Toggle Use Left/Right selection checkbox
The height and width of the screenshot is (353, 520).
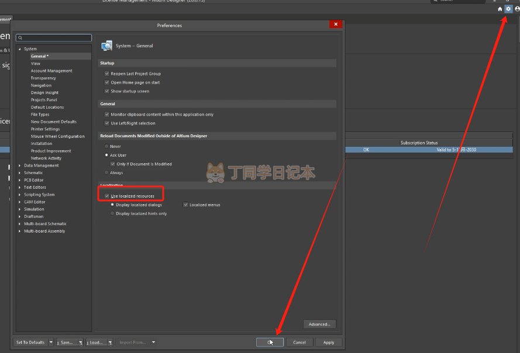(x=107, y=123)
